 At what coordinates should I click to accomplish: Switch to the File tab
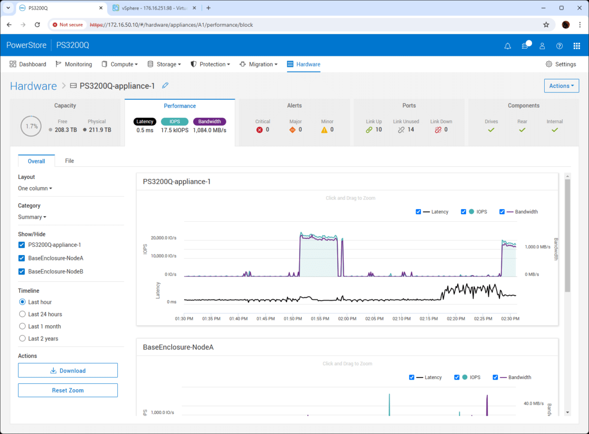[x=69, y=161]
